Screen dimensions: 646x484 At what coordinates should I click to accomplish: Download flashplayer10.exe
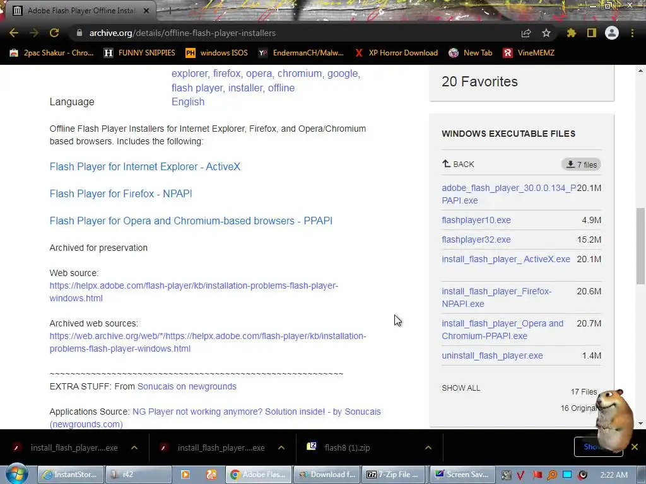click(476, 220)
